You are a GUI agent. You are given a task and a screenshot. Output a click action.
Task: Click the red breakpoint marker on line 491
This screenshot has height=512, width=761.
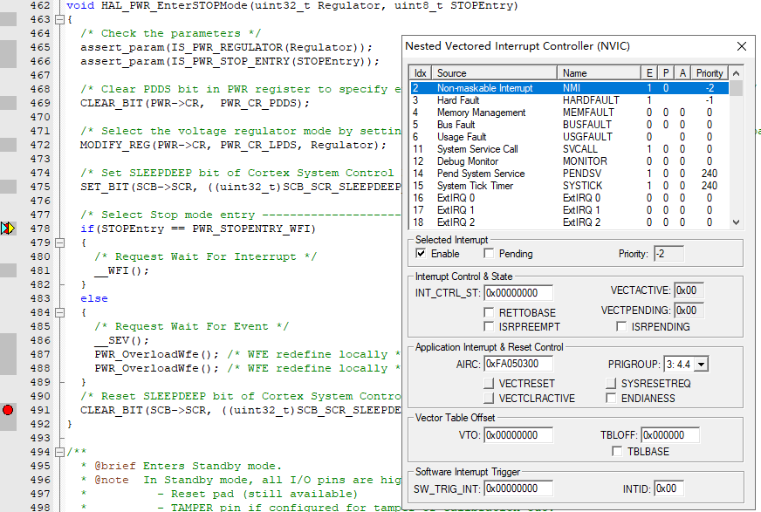(x=8, y=410)
